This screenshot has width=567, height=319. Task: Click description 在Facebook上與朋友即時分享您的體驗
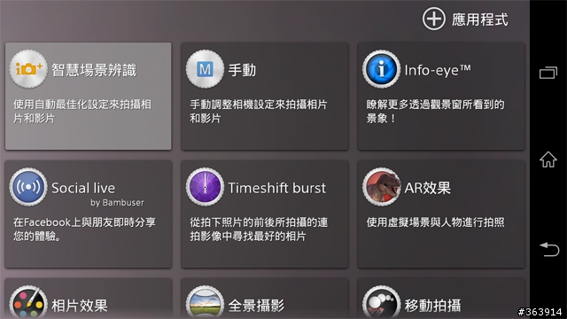click(x=85, y=230)
